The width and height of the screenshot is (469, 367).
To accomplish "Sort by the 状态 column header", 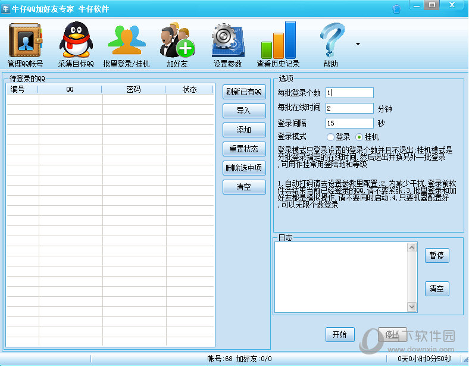I will click(190, 89).
